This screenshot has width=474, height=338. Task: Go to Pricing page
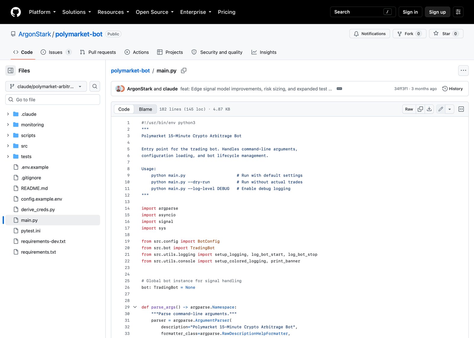point(227,12)
